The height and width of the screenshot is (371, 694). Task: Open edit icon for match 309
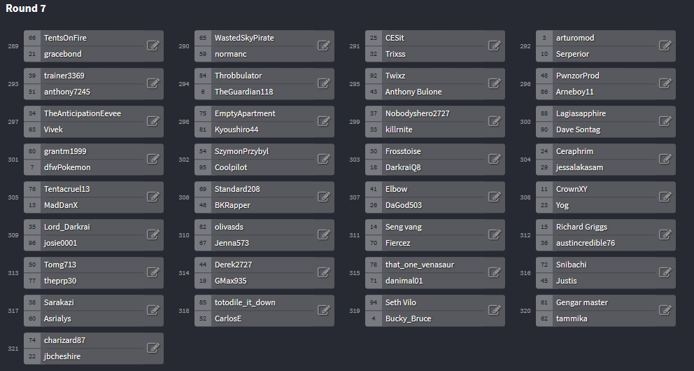[x=153, y=234]
